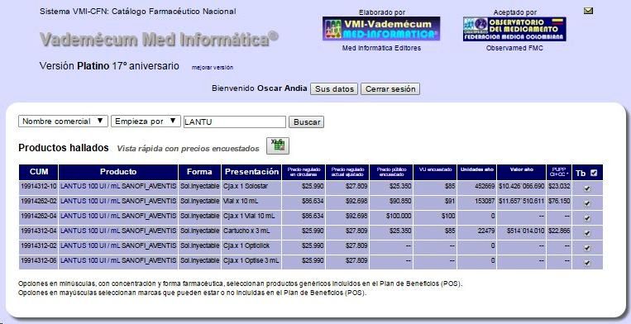The image size is (631, 324).
Task: Open the Nombre comercial dropdown
Action: 63,121
